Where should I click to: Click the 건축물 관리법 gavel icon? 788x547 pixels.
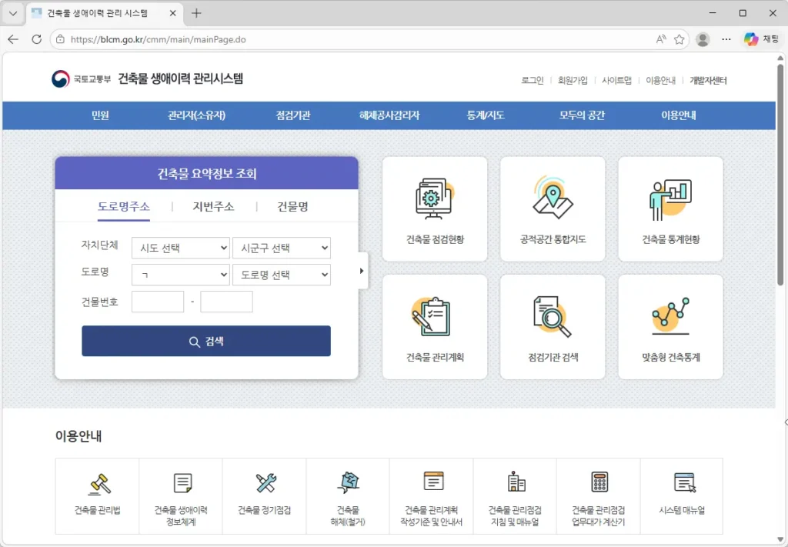[x=99, y=483]
